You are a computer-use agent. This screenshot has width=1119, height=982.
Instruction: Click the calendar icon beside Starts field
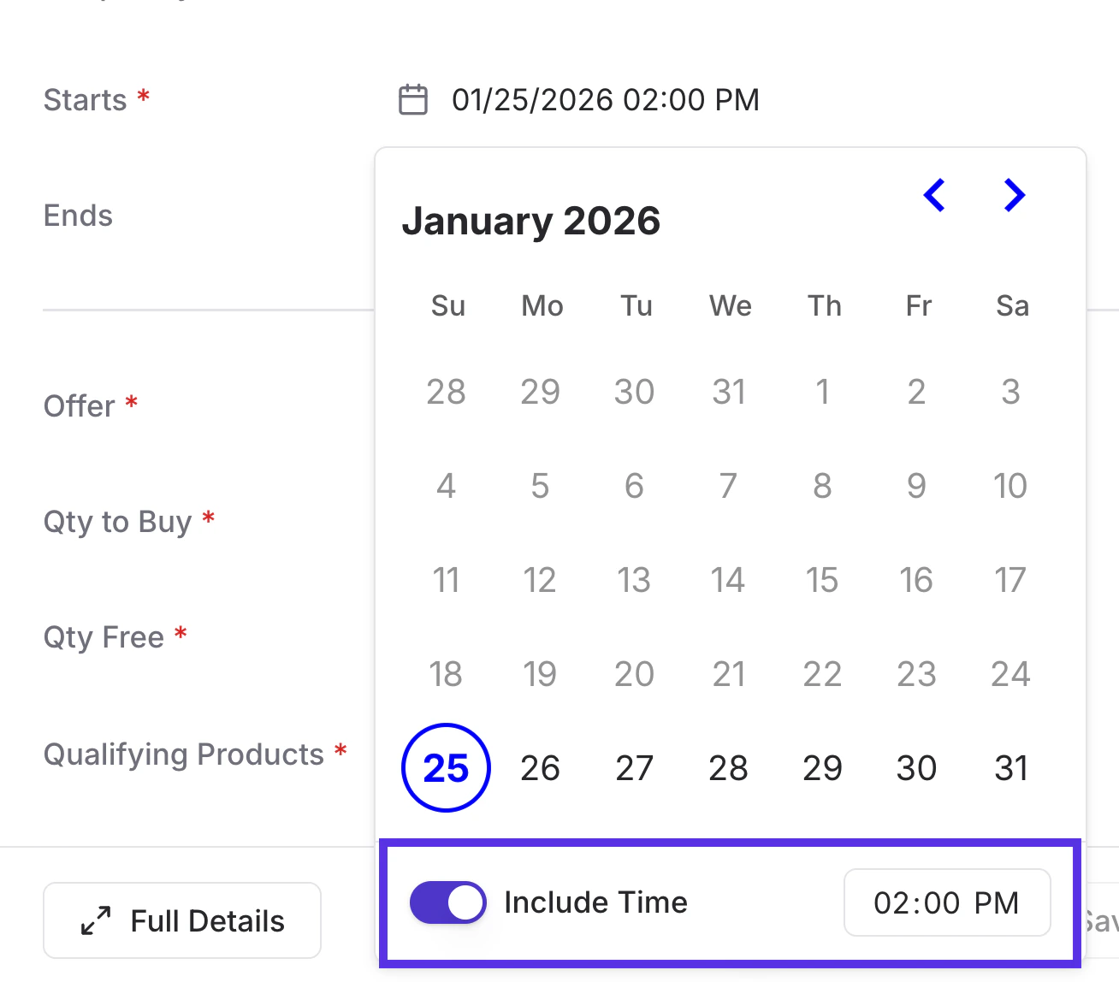413,99
